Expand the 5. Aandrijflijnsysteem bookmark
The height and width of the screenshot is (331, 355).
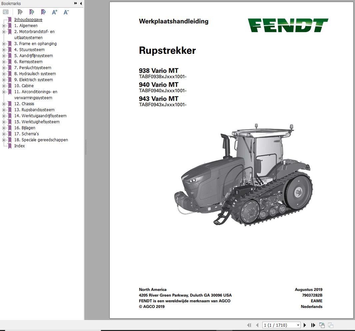[4, 56]
